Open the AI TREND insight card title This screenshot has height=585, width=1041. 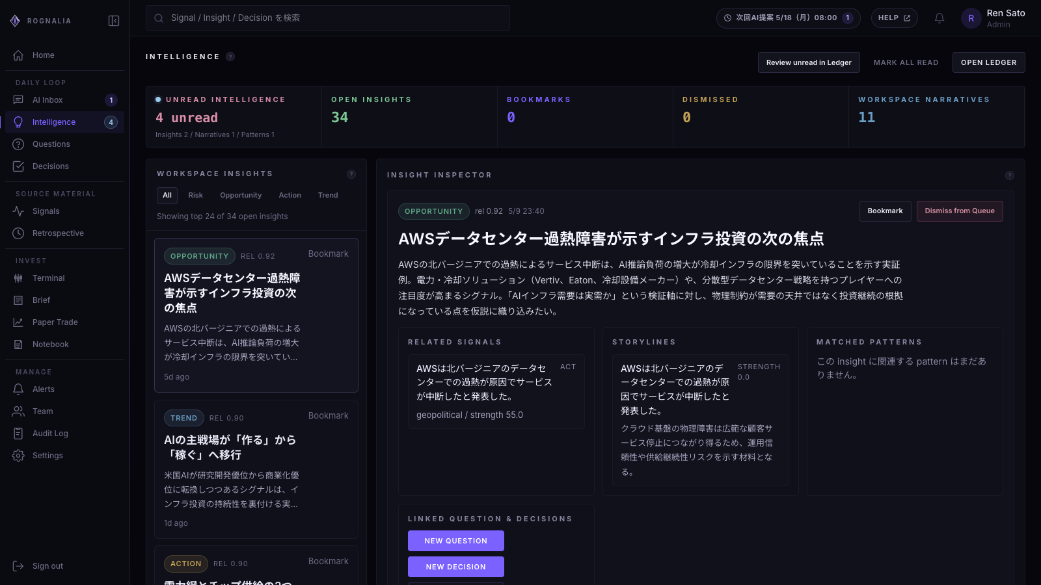tap(230, 447)
